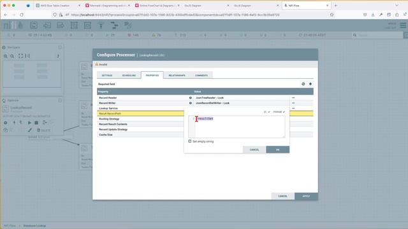The image size is (408, 229).
Task: Reload the page in the browser
Action: (x=22, y=15)
